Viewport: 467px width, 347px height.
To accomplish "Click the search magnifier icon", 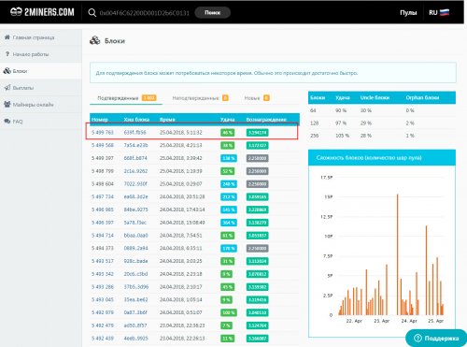I will pos(92,13).
